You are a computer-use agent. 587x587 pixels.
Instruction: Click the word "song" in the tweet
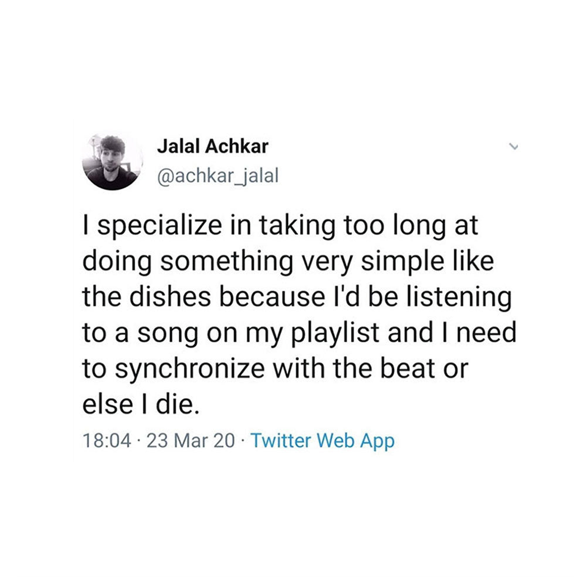[x=167, y=334]
